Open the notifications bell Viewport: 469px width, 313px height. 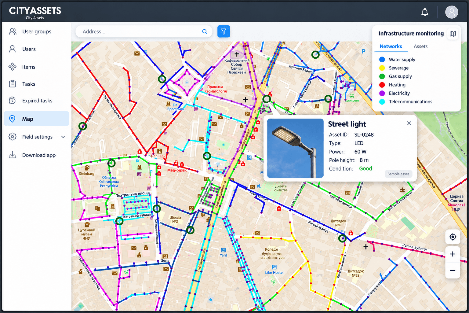[425, 12]
